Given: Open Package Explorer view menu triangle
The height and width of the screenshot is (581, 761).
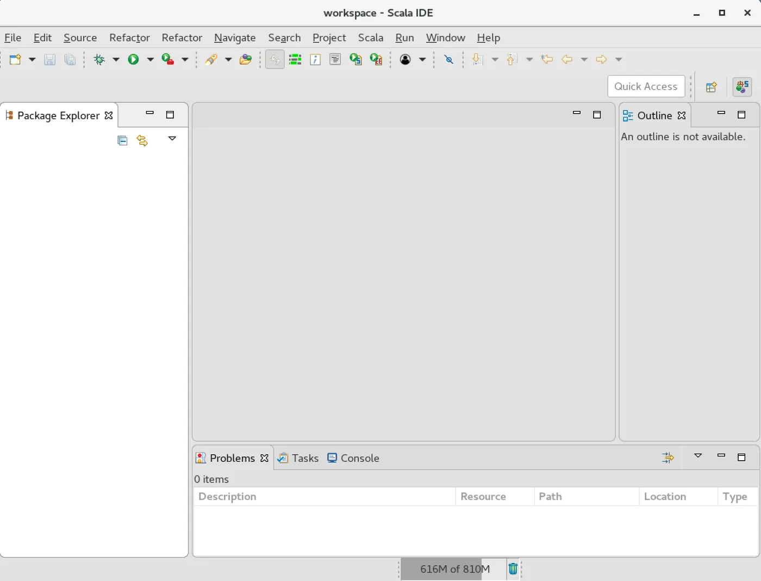Looking at the screenshot, I should 172,139.
